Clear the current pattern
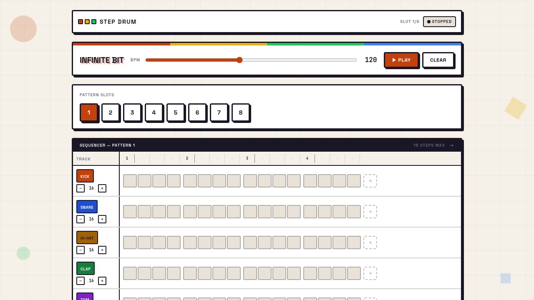The width and height of the screenshot is (534, 300). 438,60
